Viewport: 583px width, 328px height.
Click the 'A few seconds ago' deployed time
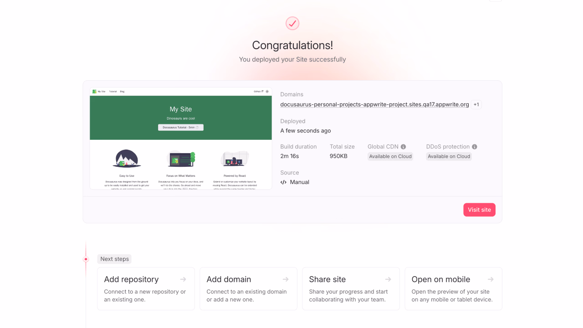[x=306, y=131]
